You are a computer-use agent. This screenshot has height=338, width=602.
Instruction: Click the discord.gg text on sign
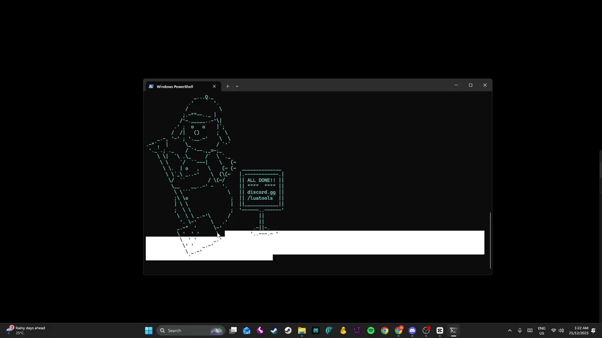click(261, 192)
